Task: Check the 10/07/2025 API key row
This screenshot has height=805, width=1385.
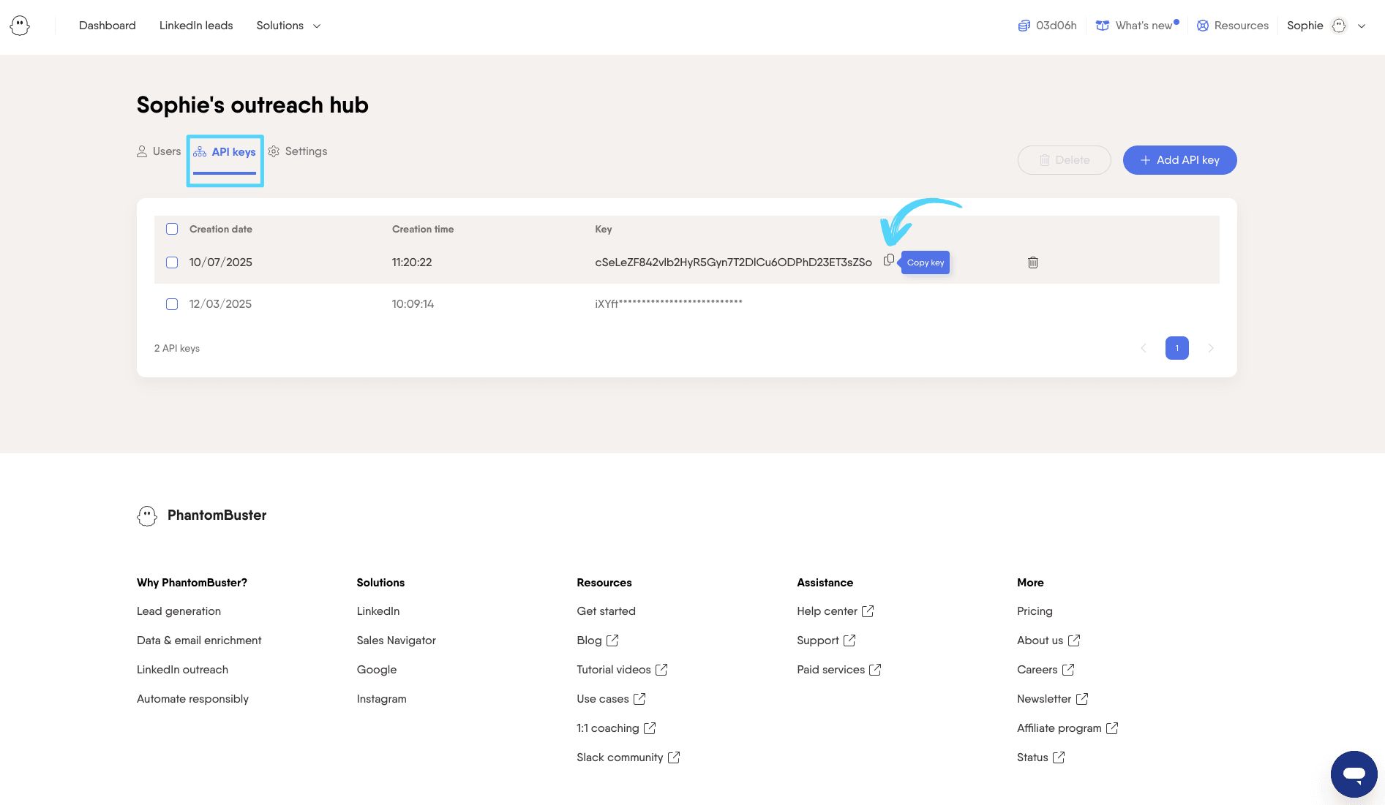Action: [x=172, y=262]
